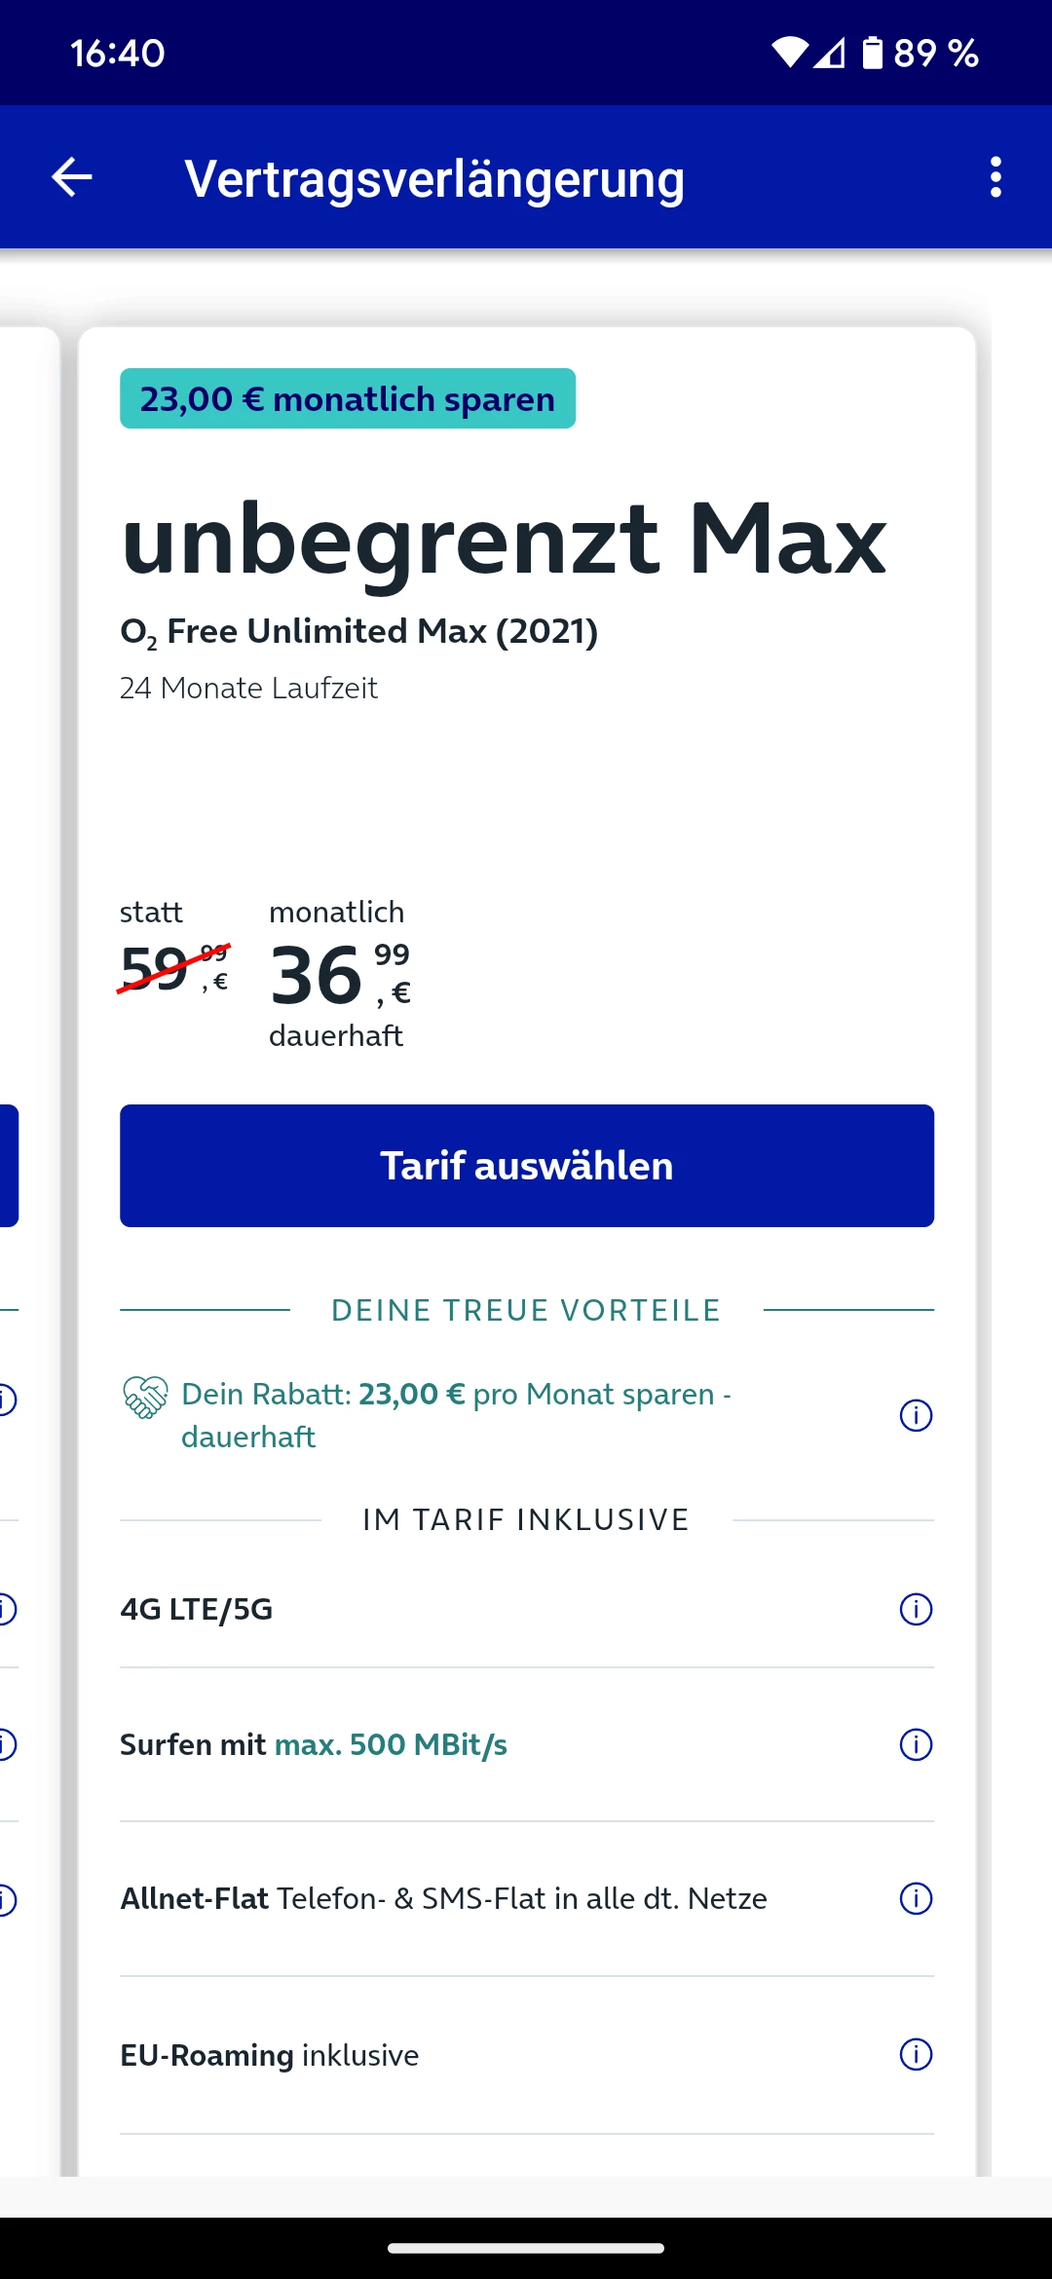Open info icon for 4G LTE/5G
Screen dimensions: 1052x2279
click(916, 1609)
